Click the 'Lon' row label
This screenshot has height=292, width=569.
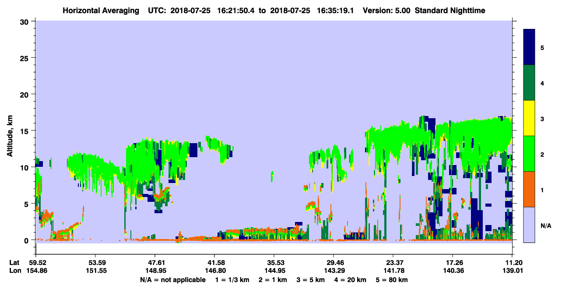click(x=15, y=271)
